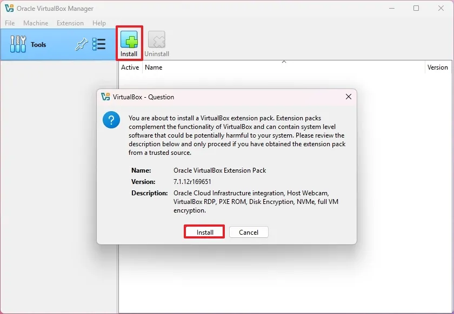Click the VirtualBox icon on the dialog title bar
The height and width of the screenshot is (314, 454).
(105, 97)
